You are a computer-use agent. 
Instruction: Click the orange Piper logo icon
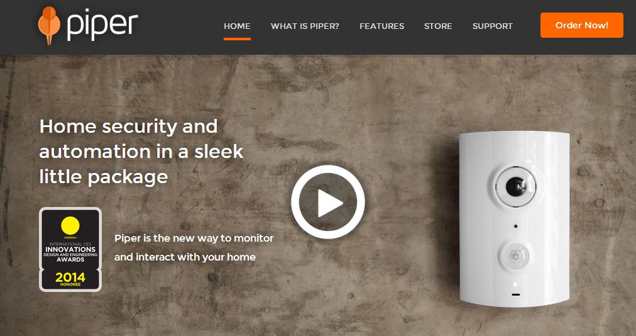pos(49,25)
